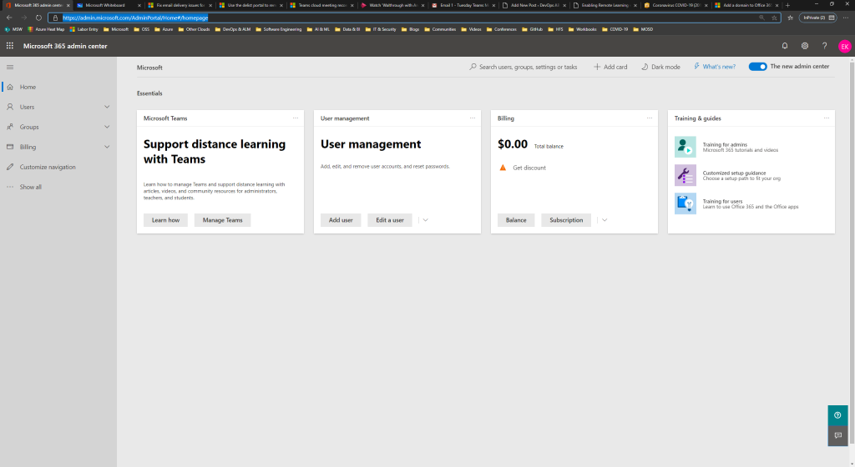Screen dimensions: 855x467
Task: Open the Azure Heat Map bookmark
Action: click(x=47, y=29)
